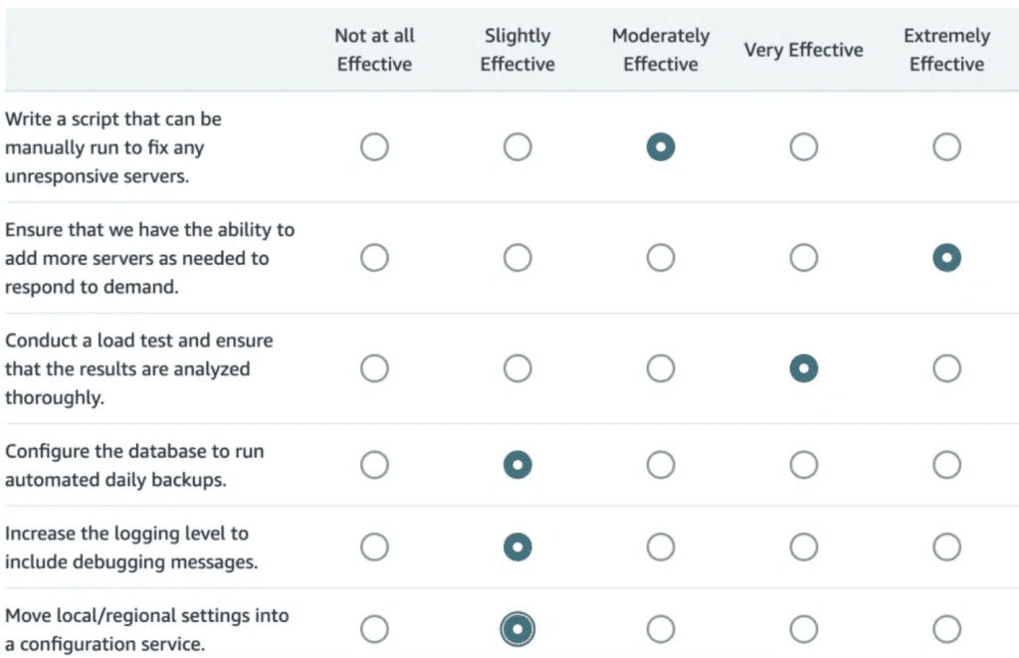Click the "Conduct a load test" statement text
1019x658 pixels.
[138, 368]
